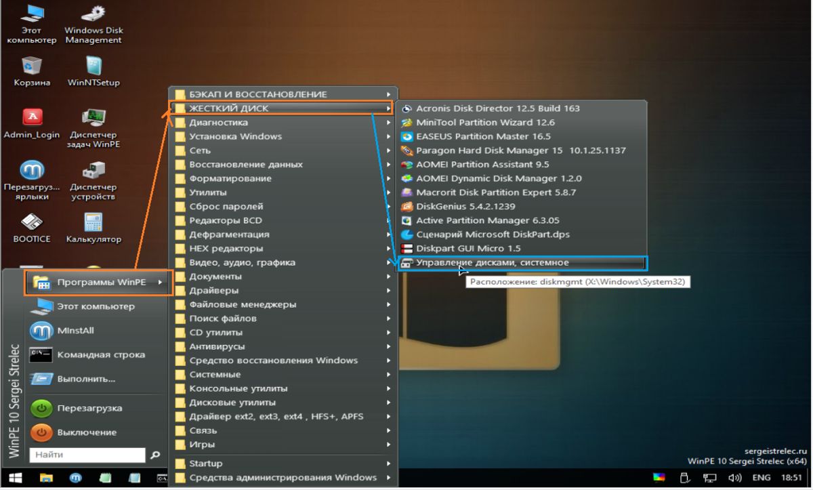Open AOMEI Dynamic Disk Manager 1.2.0
Image resolution: width=813 pixels, height=490 pixels.
click(x=521, y=178)
